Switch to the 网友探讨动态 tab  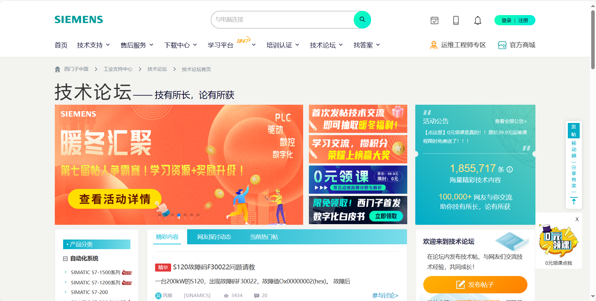point(214,237)
